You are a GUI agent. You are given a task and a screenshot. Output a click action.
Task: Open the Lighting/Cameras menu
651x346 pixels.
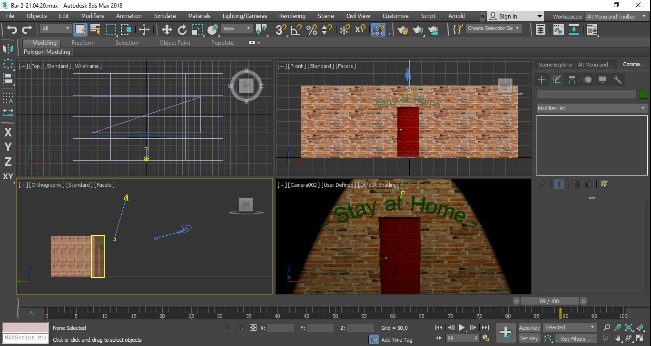[245, 16]
